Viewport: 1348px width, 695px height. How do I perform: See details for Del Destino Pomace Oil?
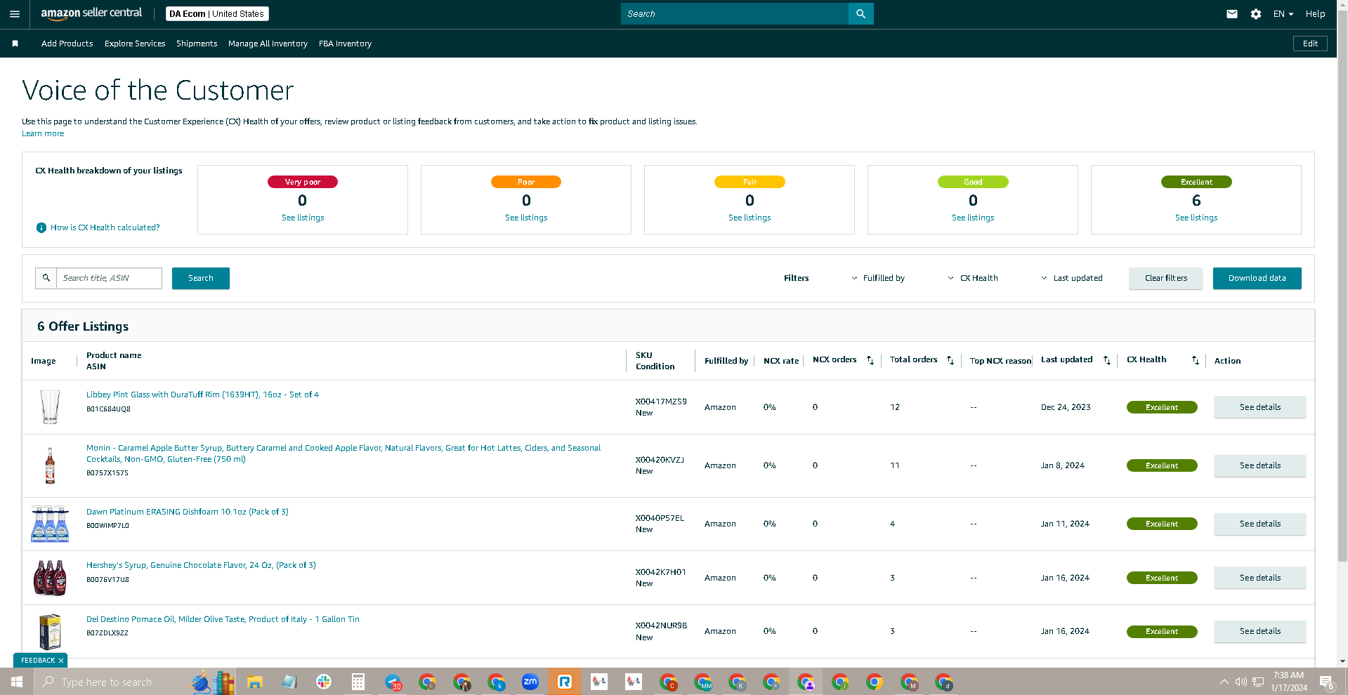coord(1260,631)
